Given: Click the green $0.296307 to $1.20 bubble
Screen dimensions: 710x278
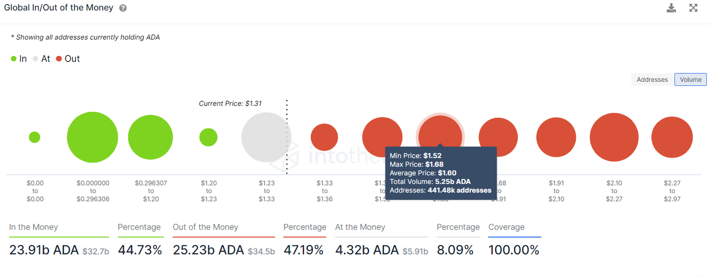Looking at the screenshot, I should [x=150, y=137].
